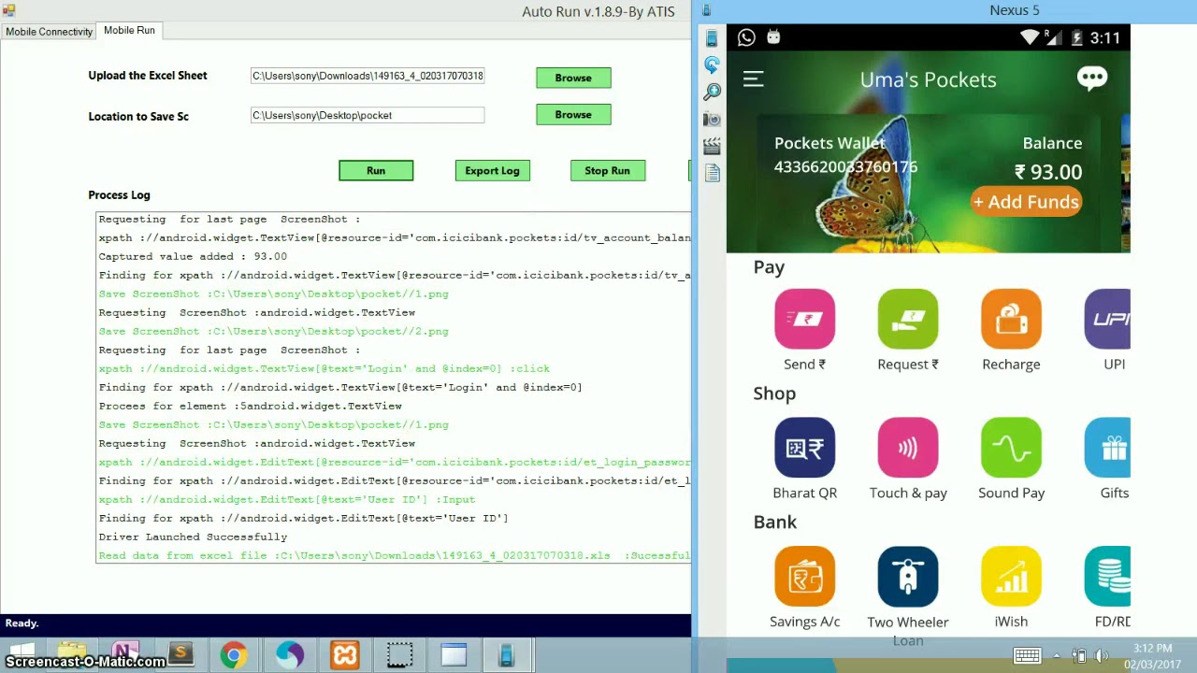
Task: Open the UPI payment icon
Action: pyautogui.click(x=1108, y=320)
